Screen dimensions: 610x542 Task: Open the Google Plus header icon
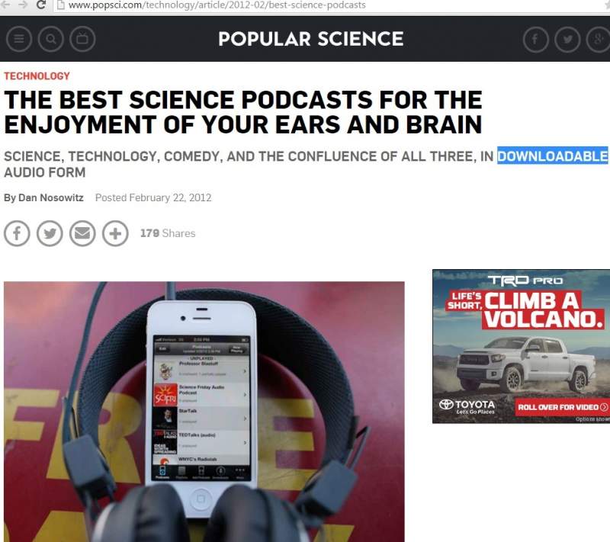click(599, 39)
